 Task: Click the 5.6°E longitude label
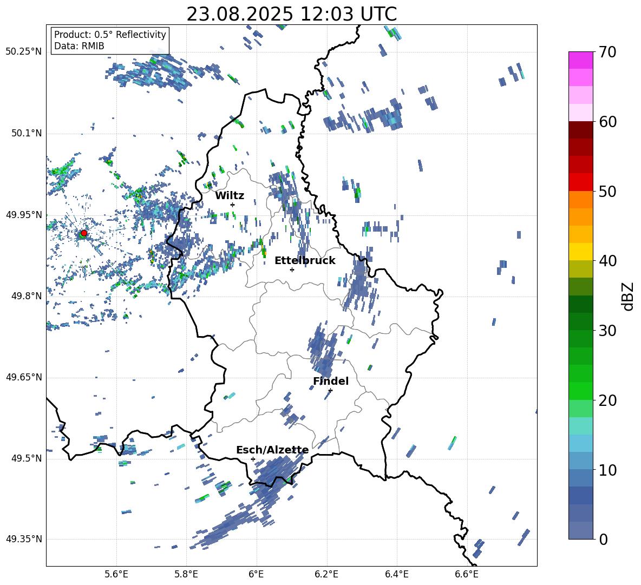click(x=116, y=574)
